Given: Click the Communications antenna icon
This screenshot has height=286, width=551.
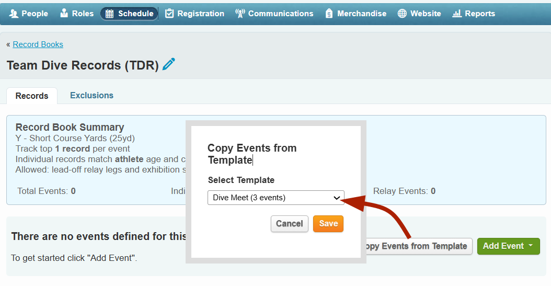Looking at the screenshot, I should tap(240, 14).
